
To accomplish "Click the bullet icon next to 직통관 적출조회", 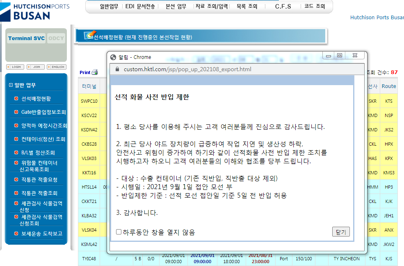I will (x=16, y=193).
